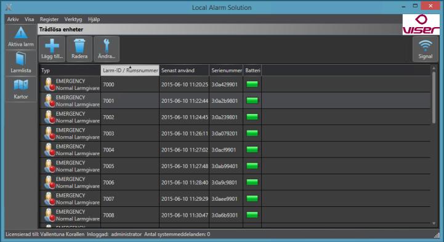Click emergency device icon for 7008
444x242 pixels.
(49, 215)
